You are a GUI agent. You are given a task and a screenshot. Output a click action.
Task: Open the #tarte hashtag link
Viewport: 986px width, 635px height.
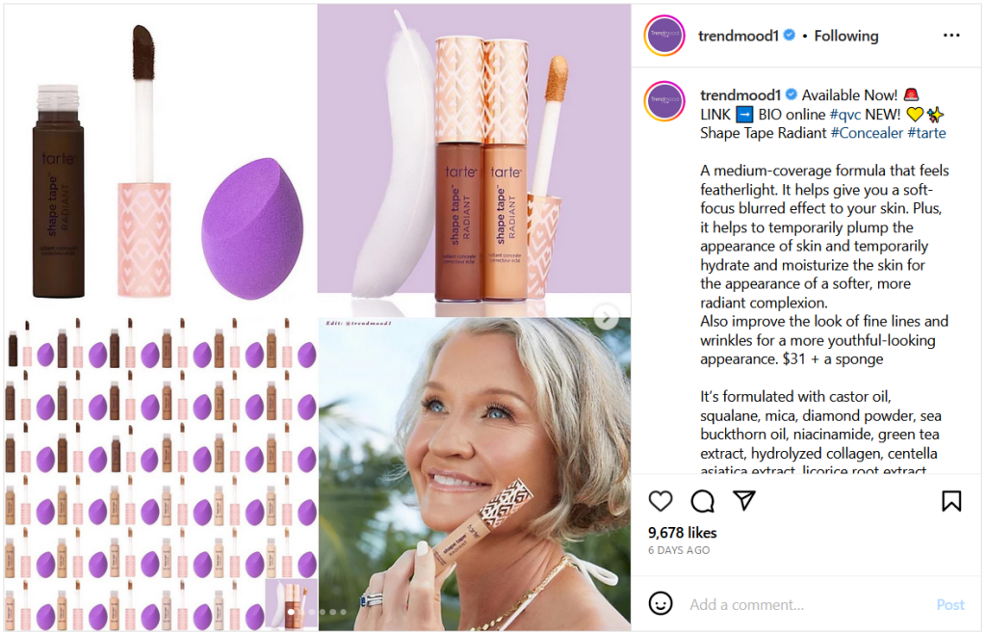click(x=926, y=133)
